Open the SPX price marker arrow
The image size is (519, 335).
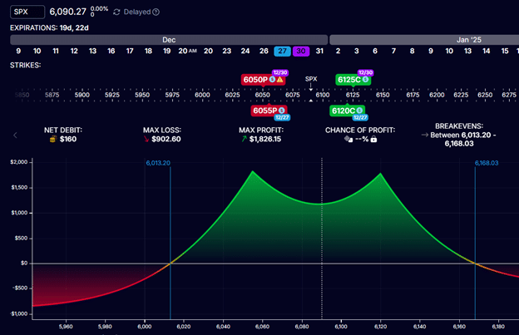[x=311, y=87]
